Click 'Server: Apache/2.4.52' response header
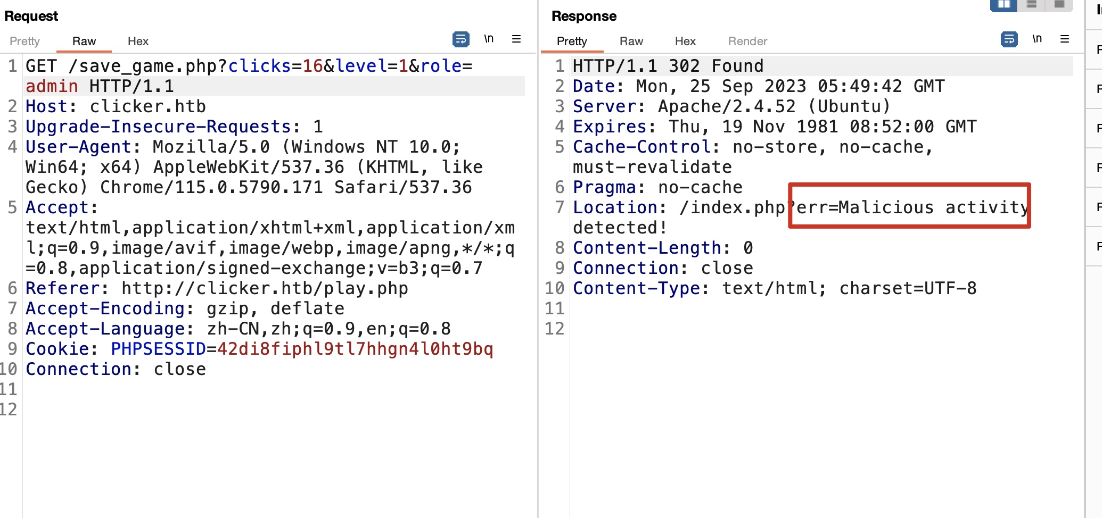Viewport: 1102px width, 518px height. [731, 106]
